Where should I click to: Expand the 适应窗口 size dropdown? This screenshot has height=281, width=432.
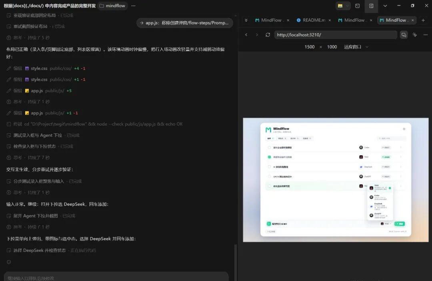[356, 47]
